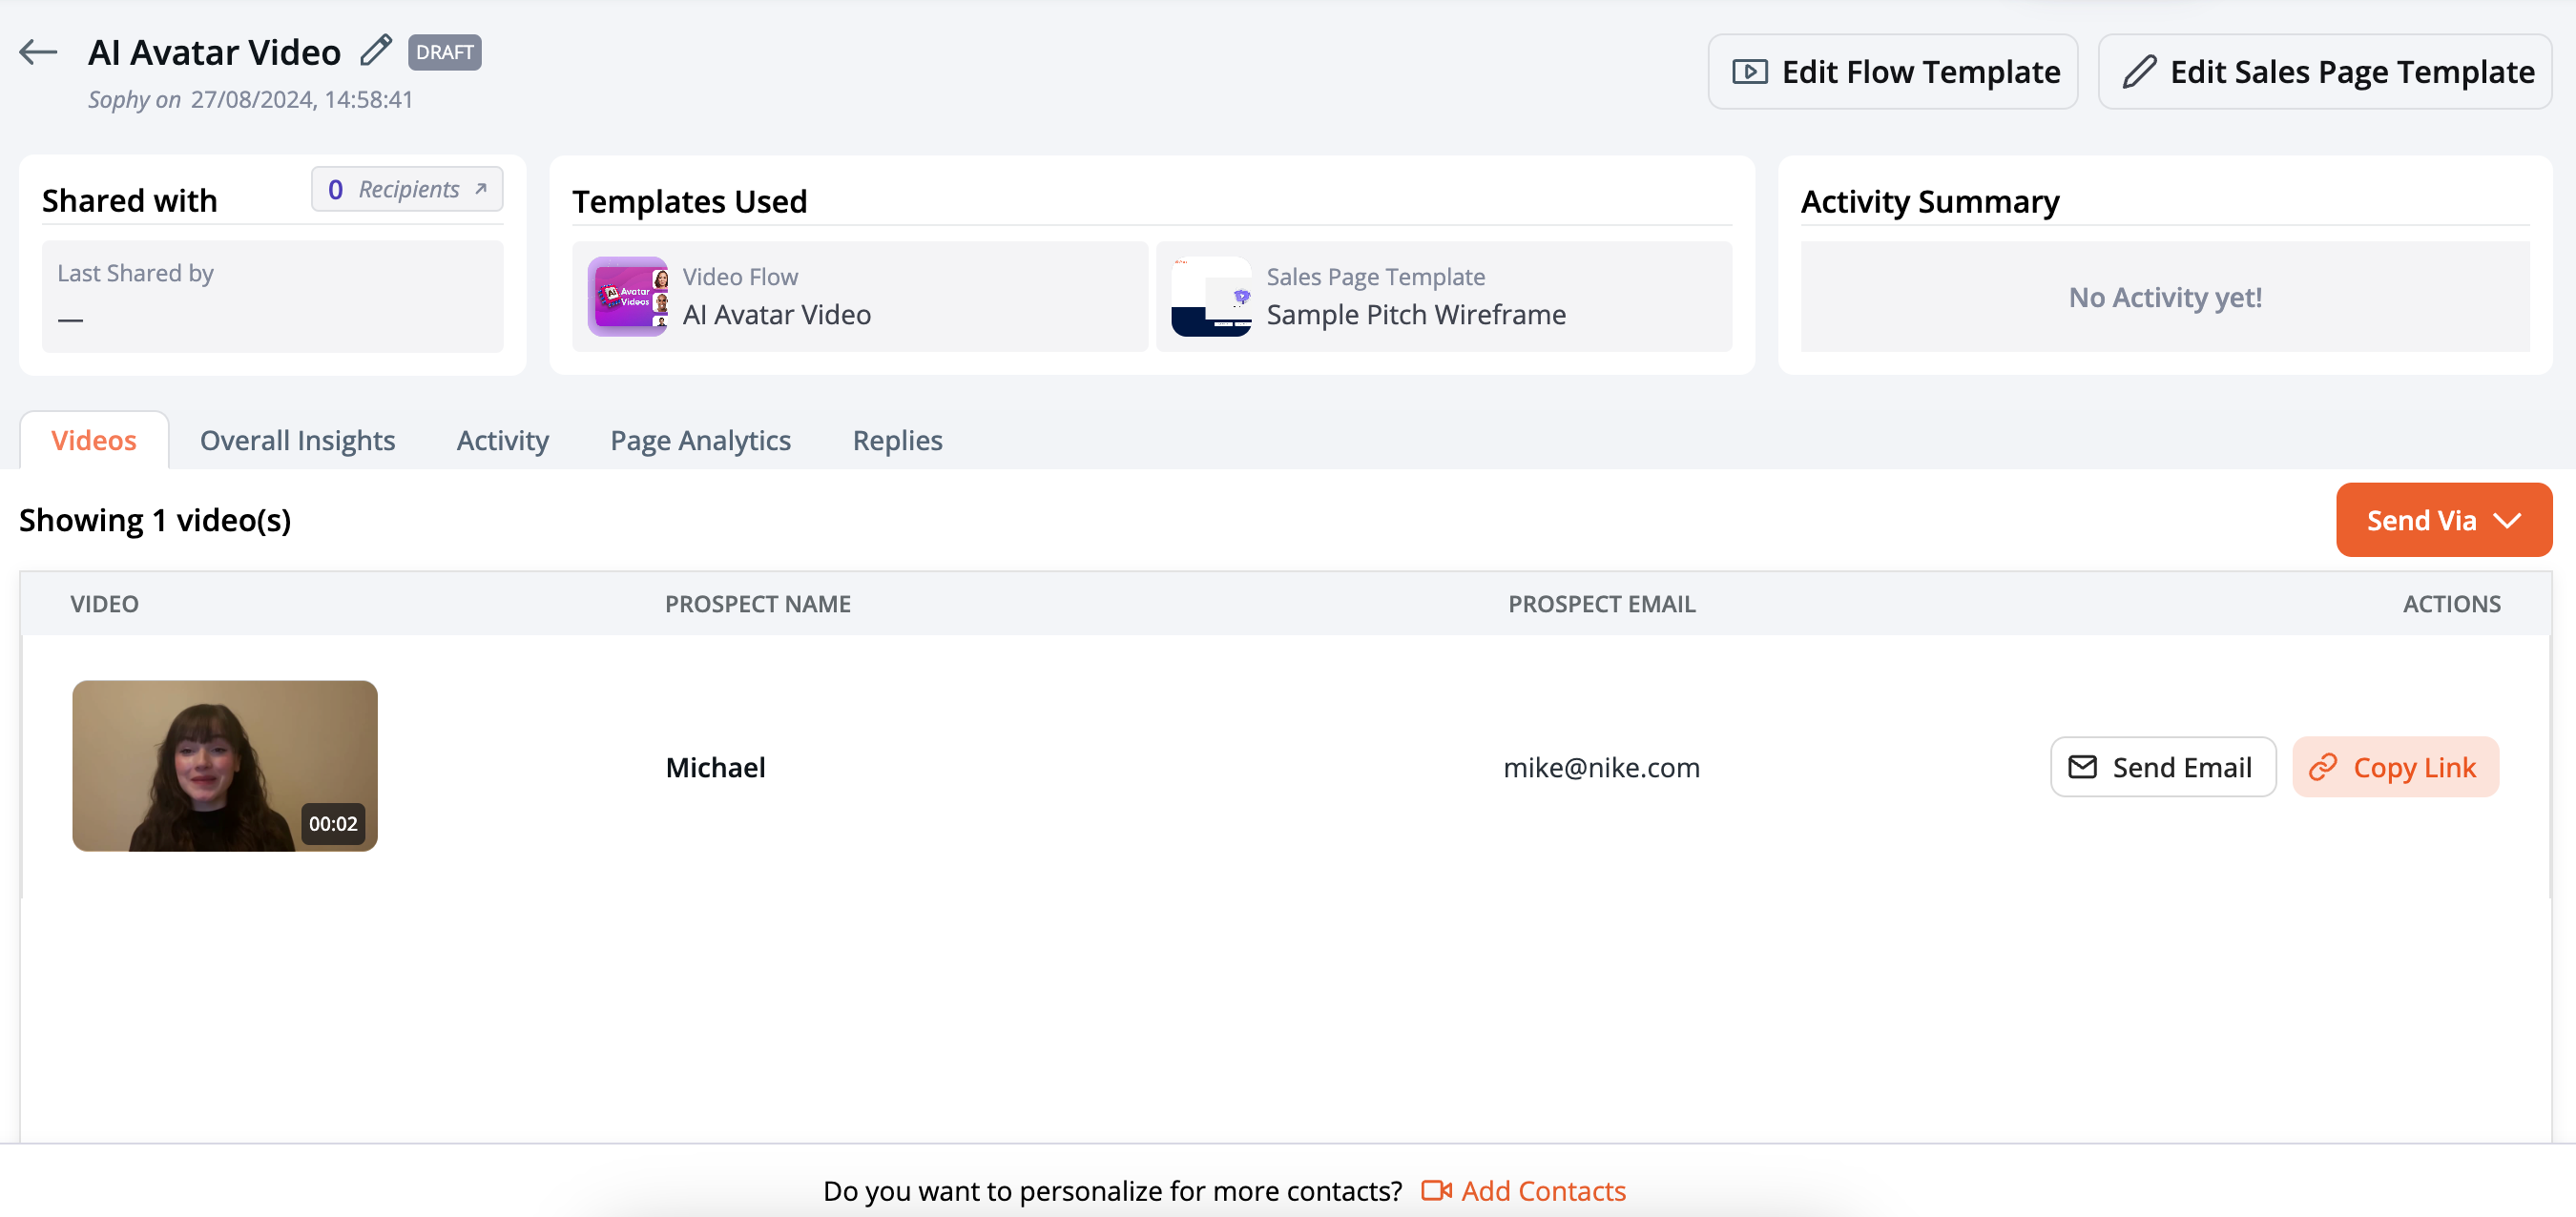Click the back arrow icon
This screenshot has height=1217, width=2576.
tap(39, 52)
